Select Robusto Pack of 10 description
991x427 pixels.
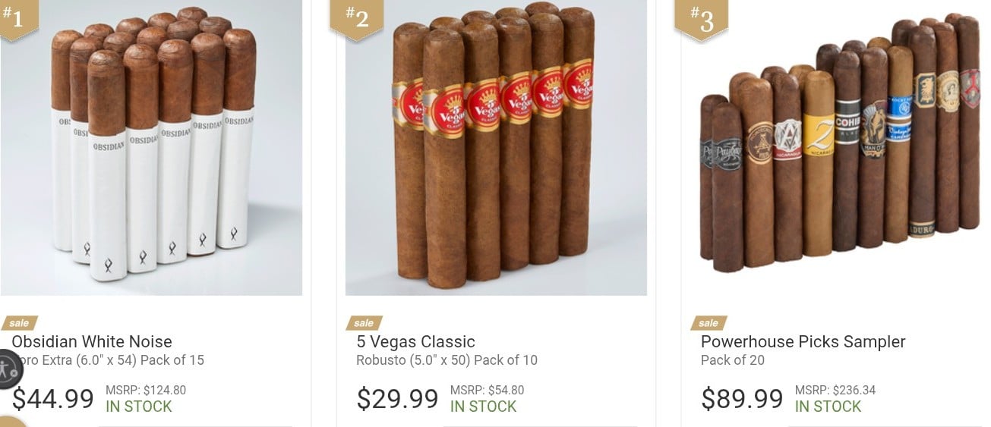tap(447, 360)
